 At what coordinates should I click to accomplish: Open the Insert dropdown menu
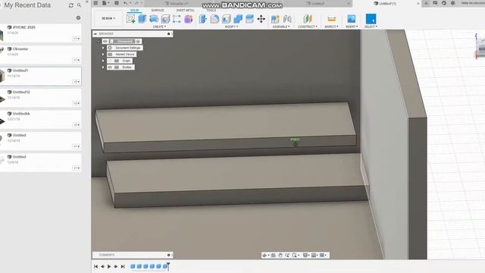[352, 27]
